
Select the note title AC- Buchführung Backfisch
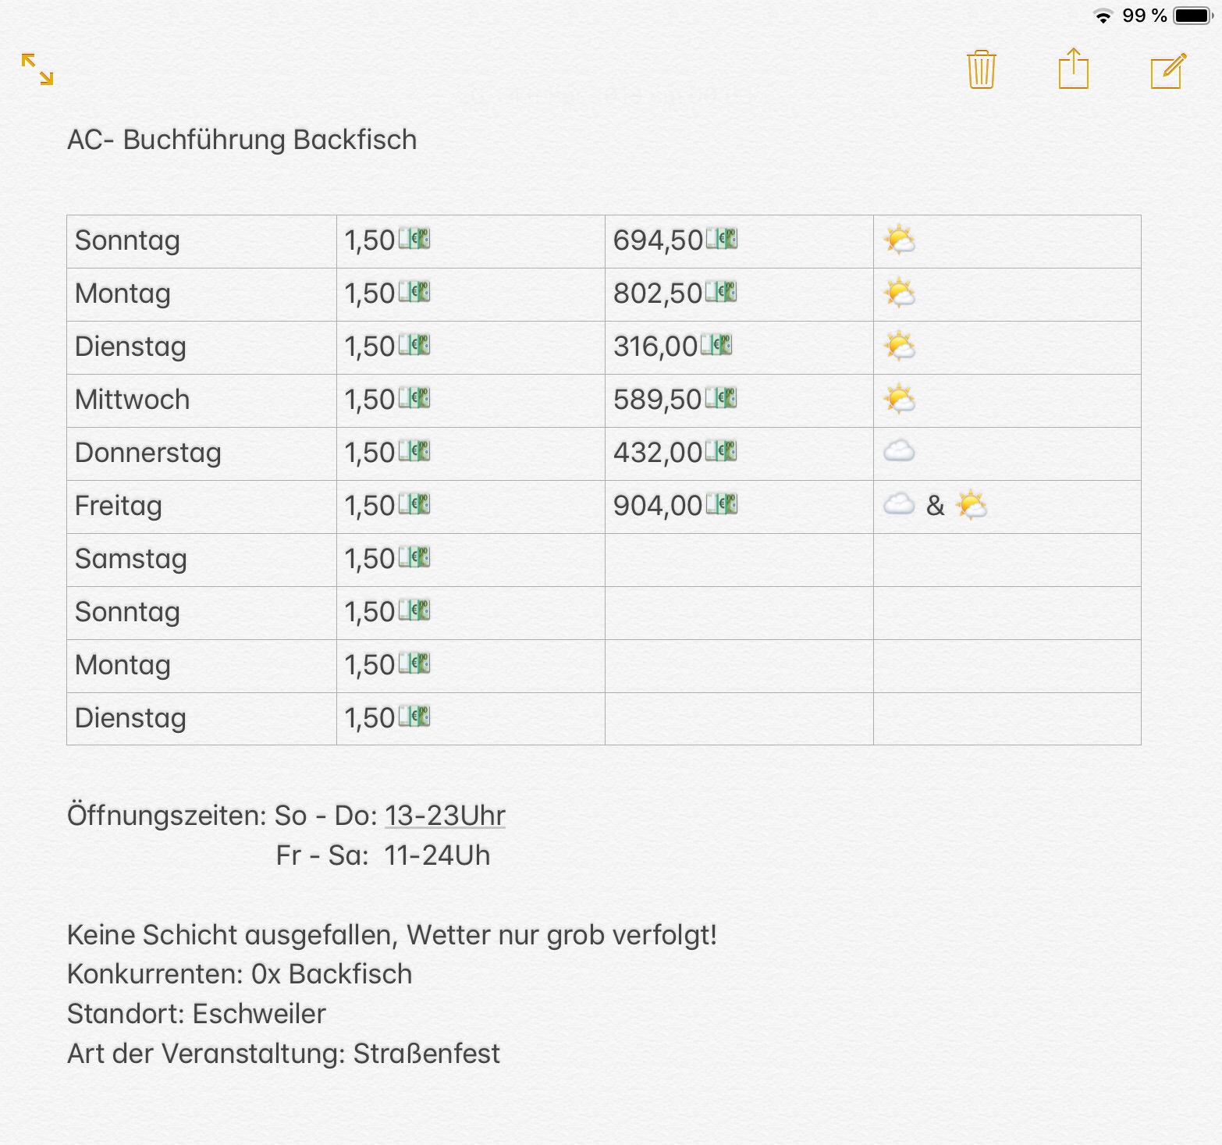[242, 140]
